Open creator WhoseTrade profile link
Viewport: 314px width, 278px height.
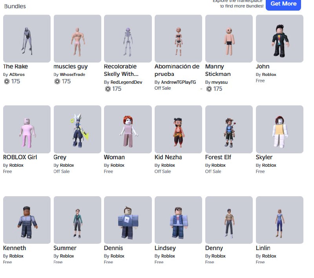point(73,74)
